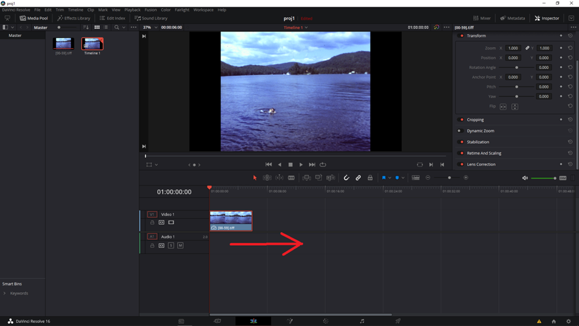The width and height of the screenshot is (579, 326).
Task: Play the timeline forward
Action: [x=301, y=164]
